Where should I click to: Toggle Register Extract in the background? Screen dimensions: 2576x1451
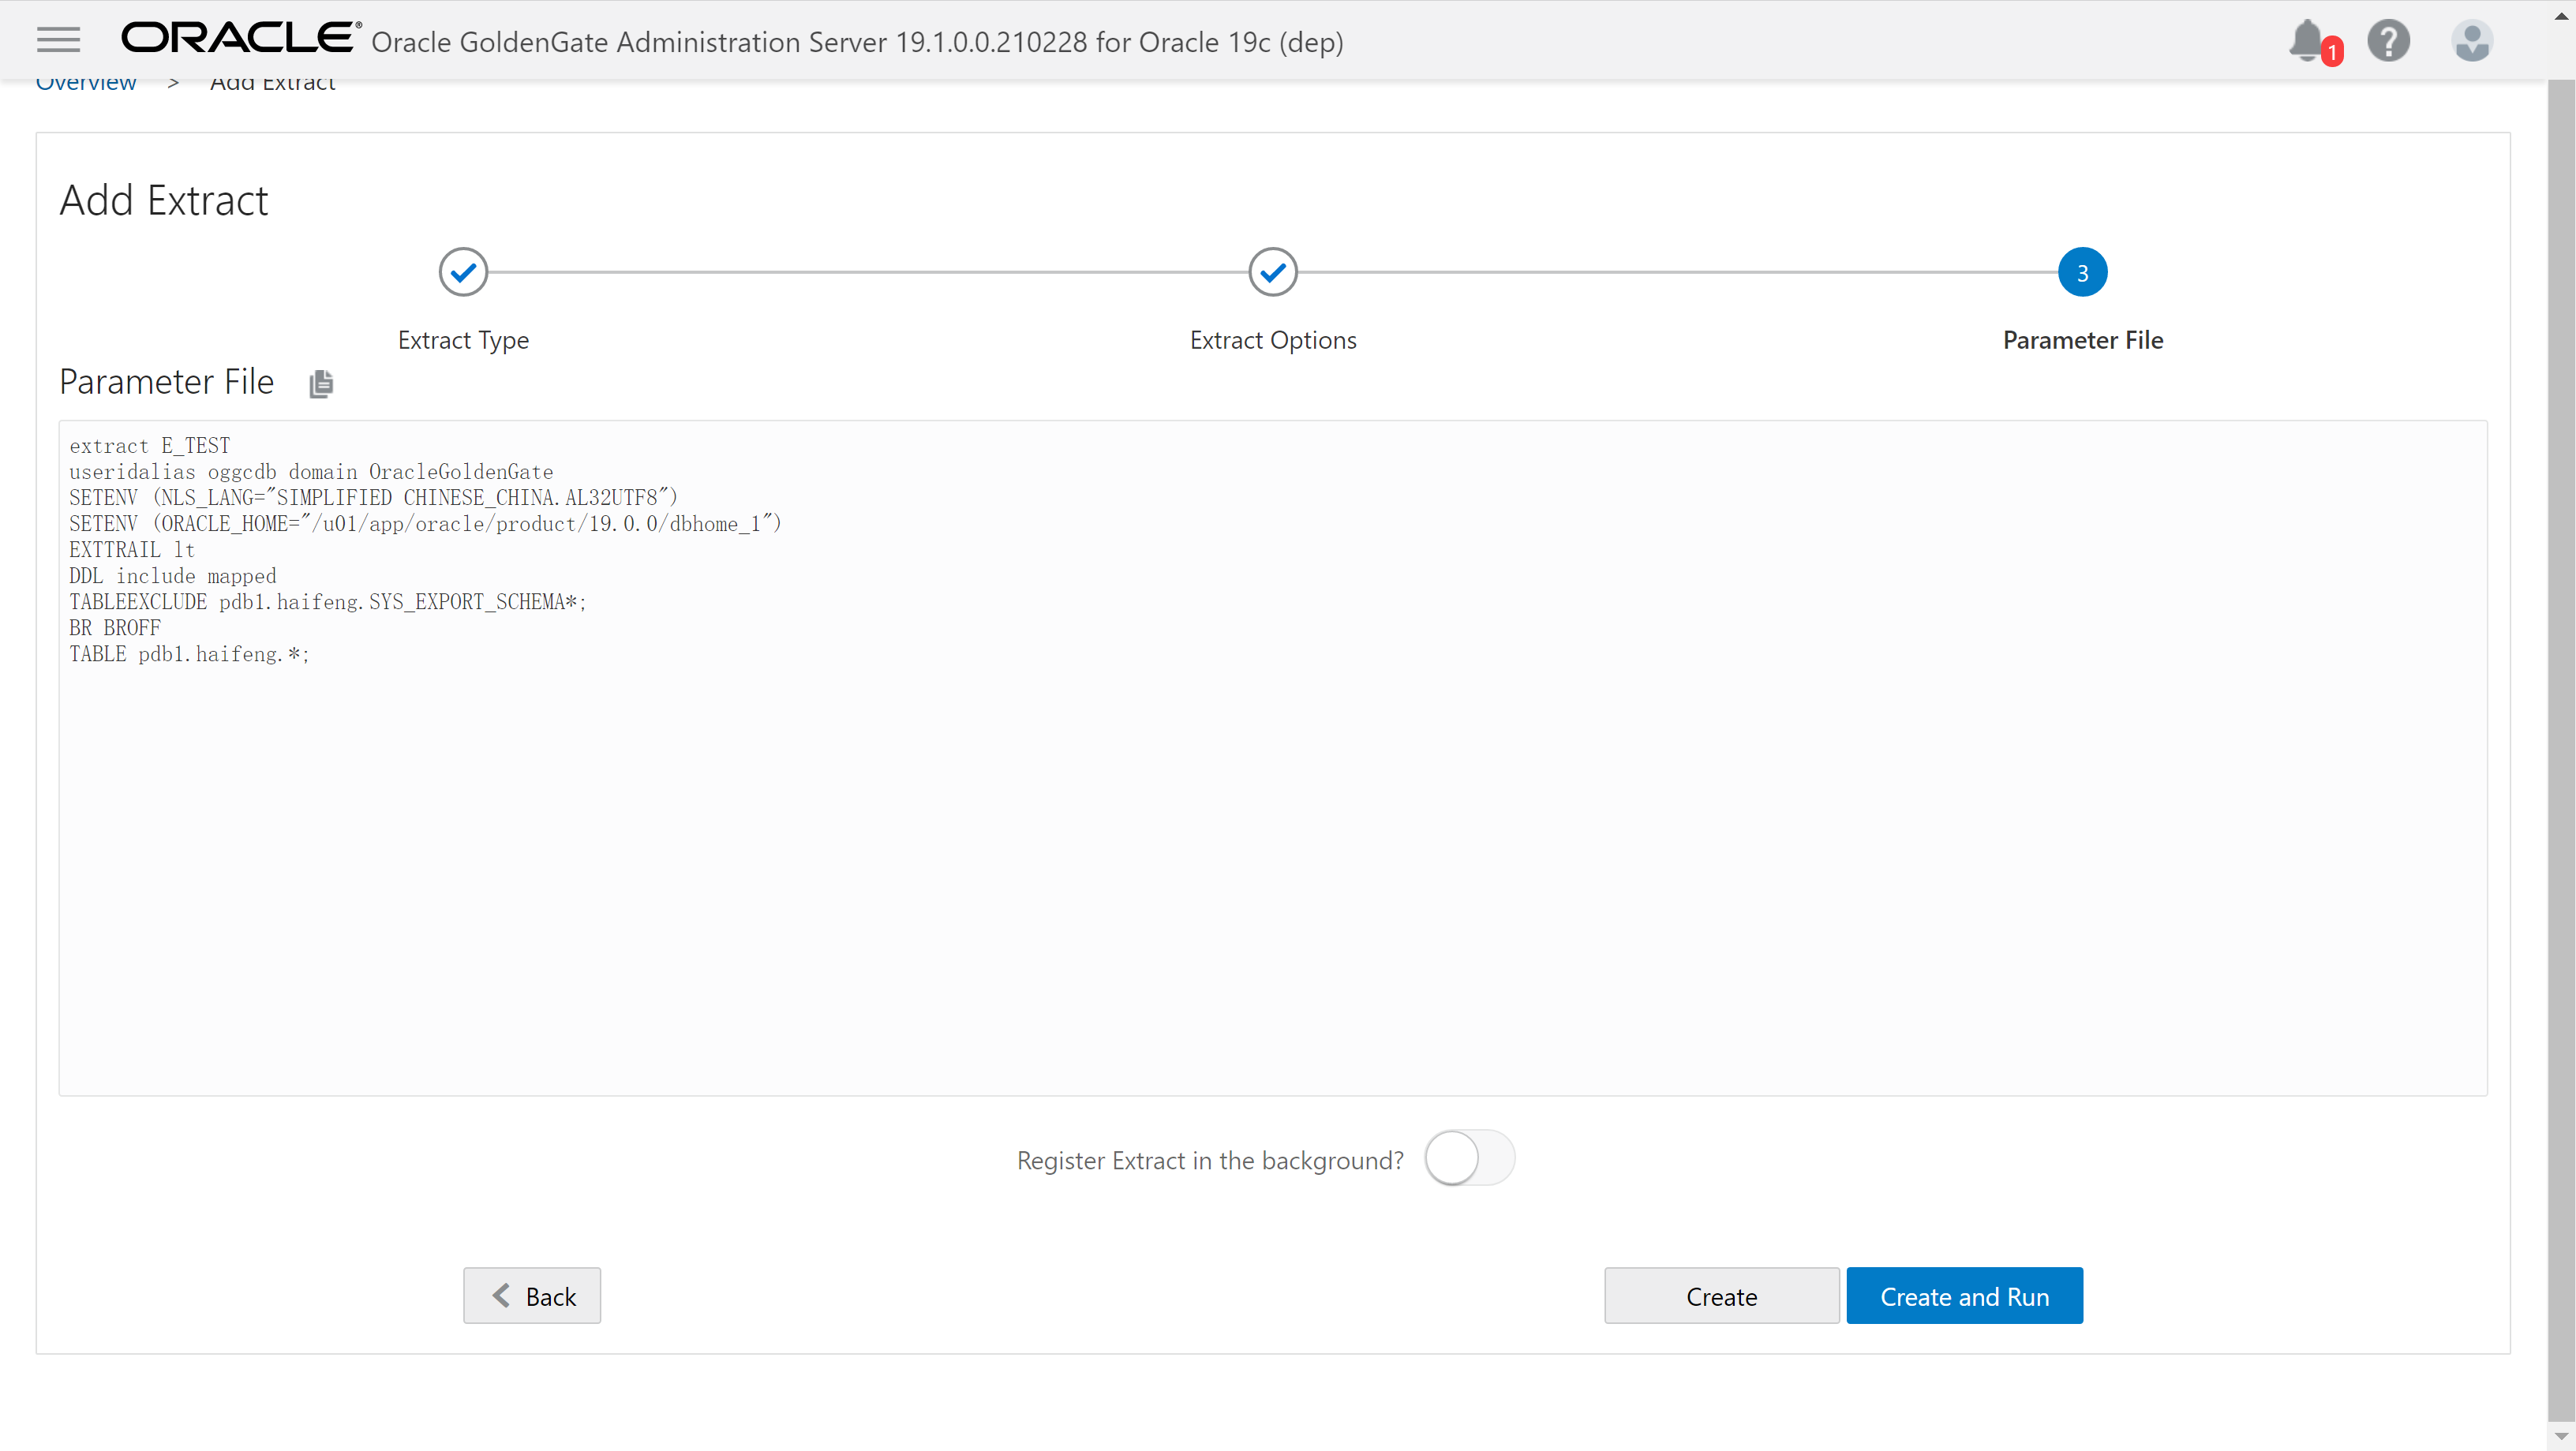click(x=1469, y=1158)
